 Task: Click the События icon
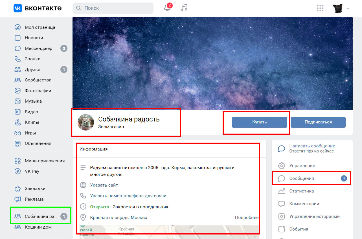(x=281, y=229)
